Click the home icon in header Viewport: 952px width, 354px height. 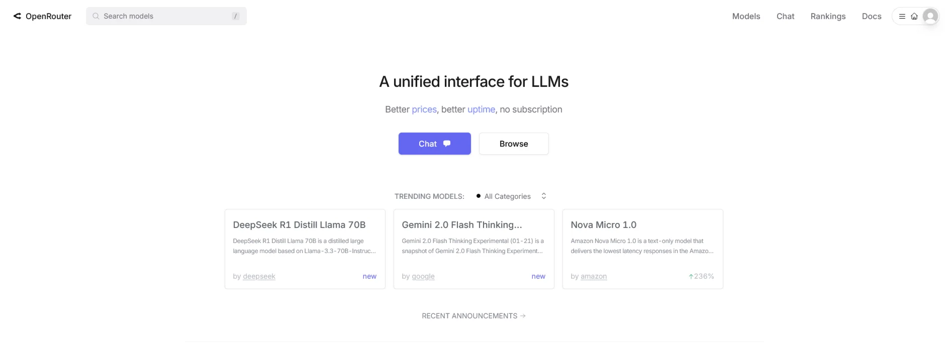pyautogui.click(x=914, y=17)
